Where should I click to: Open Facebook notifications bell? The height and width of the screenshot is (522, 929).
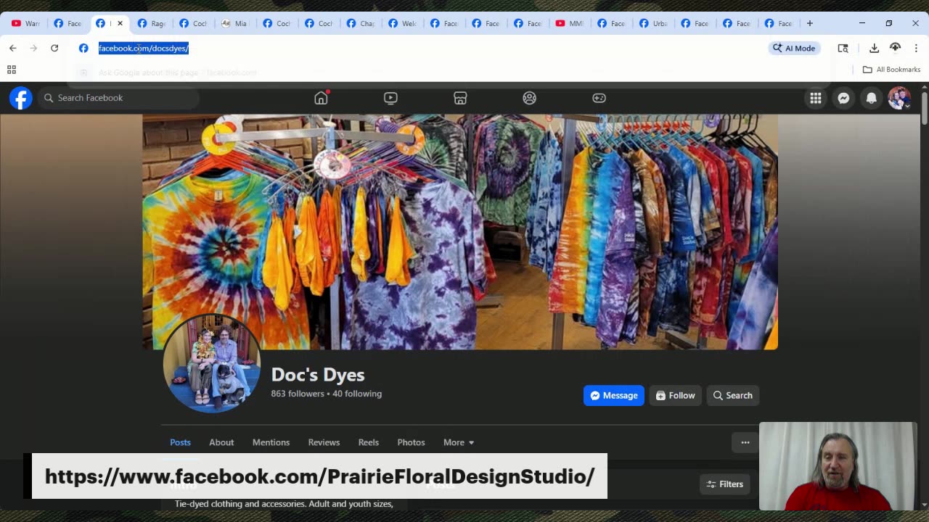pos(872,98)
